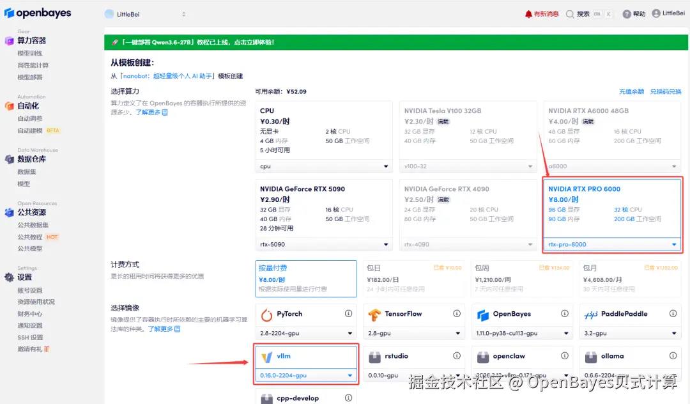690x404 pixels.
Task: Click the TensorFlow logo icon
Action: click(x=374, y=315)
